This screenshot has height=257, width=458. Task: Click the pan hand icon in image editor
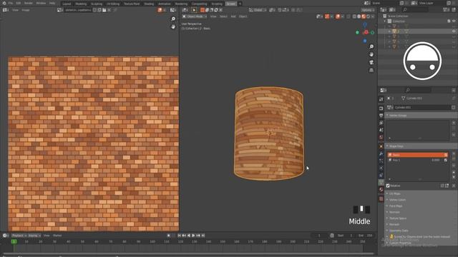point(173,26)
